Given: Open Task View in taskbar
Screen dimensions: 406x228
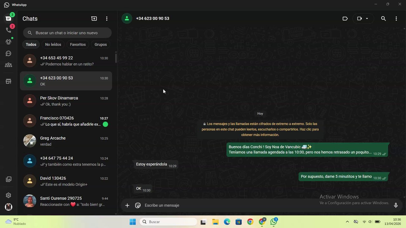Looking at the screenshot, I should pyautogui.click(x=203, y=222).
